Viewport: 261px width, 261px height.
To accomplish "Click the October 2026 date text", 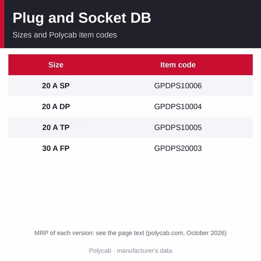I will point(206,233).
